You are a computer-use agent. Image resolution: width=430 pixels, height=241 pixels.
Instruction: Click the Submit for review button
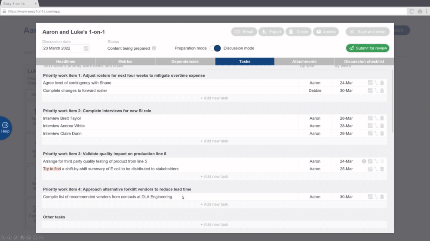point(368,48)
